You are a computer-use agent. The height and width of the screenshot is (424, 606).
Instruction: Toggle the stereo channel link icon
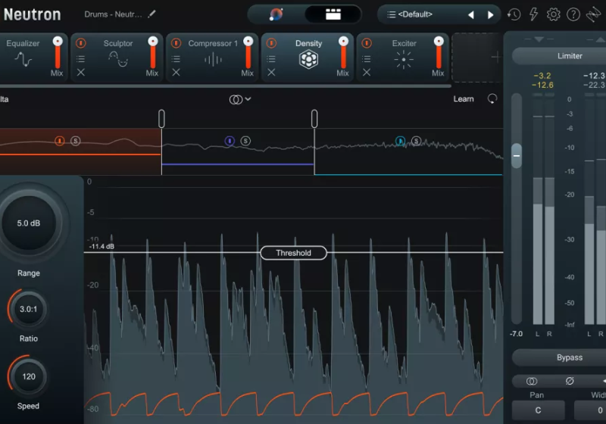pos(532,382)
